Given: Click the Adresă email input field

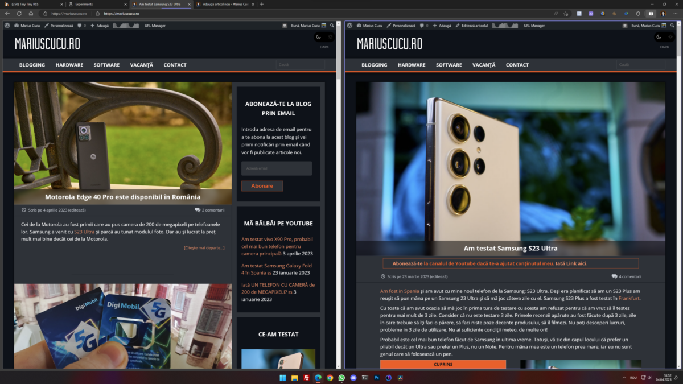Looking at the screenshot, I should [277, 168].
